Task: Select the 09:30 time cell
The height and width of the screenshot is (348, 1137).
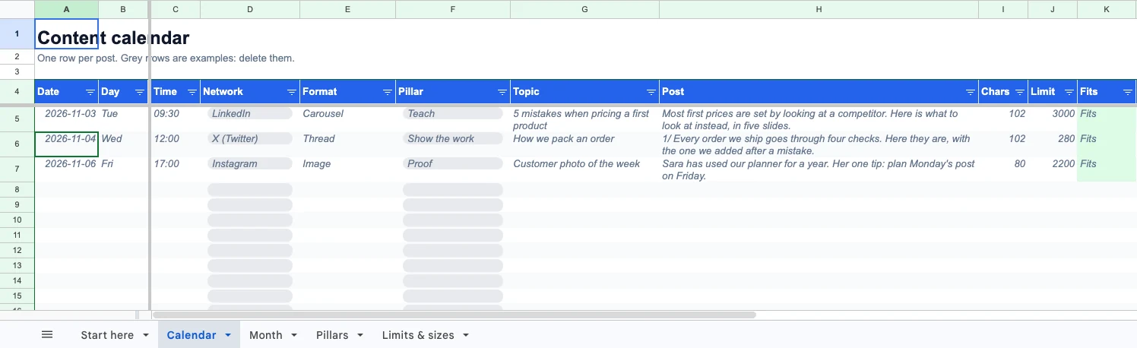Action: pos(176,119)
